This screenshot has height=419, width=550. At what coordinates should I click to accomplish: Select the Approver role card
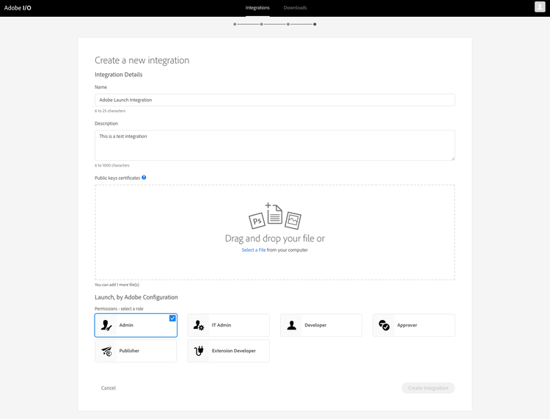414,325
